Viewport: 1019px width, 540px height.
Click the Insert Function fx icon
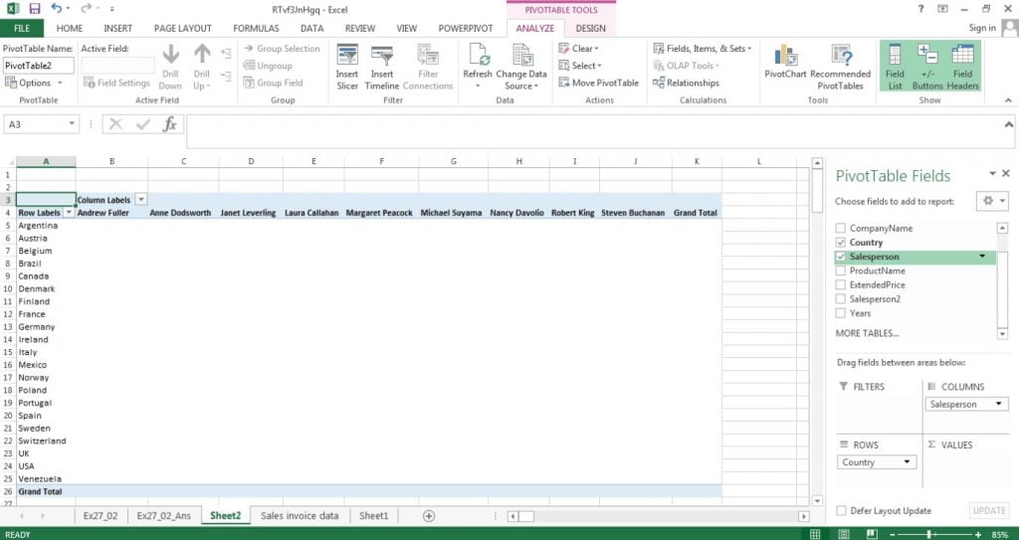click(x=169, y=124)
